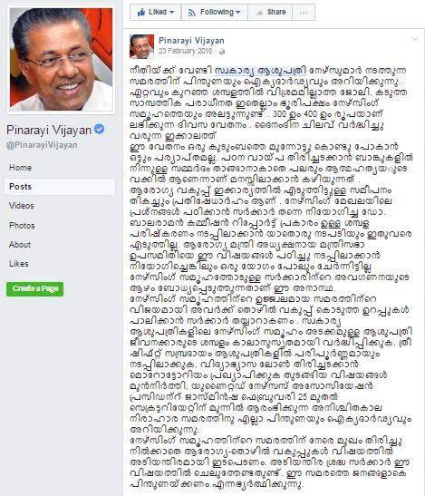Click the blue verified badge next to Pinarayi Vijayan
Screen dimensions: 425x496
[x=100, y=129]
